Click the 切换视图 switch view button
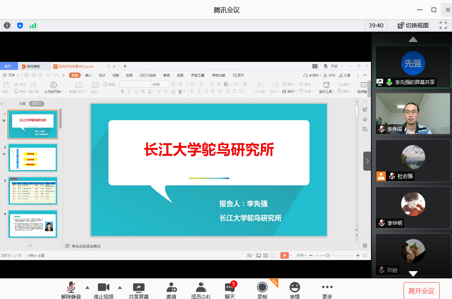Image resolution: width=452 pixels, height=299 pixels. [413, 26]
